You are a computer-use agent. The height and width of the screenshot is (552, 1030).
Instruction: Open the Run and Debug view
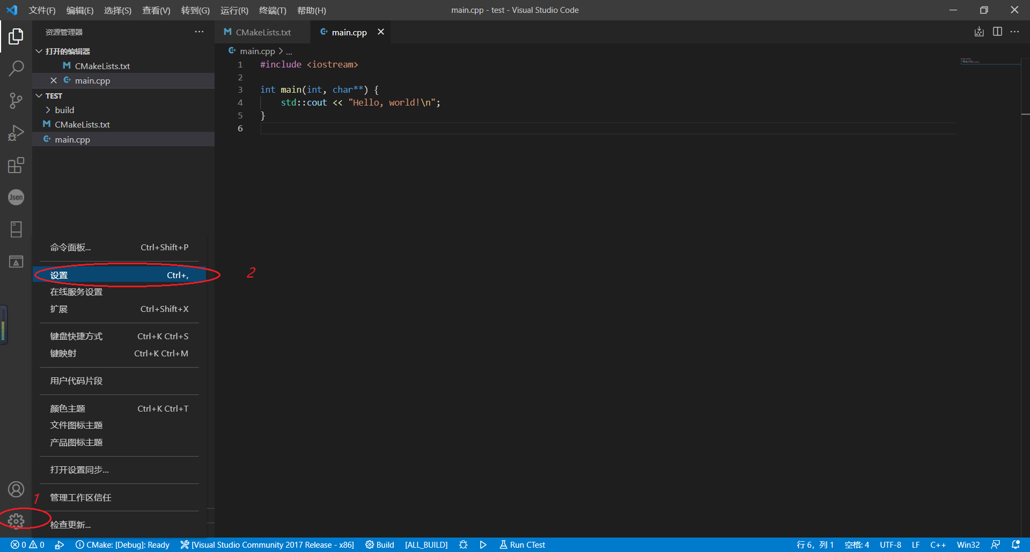16,133
